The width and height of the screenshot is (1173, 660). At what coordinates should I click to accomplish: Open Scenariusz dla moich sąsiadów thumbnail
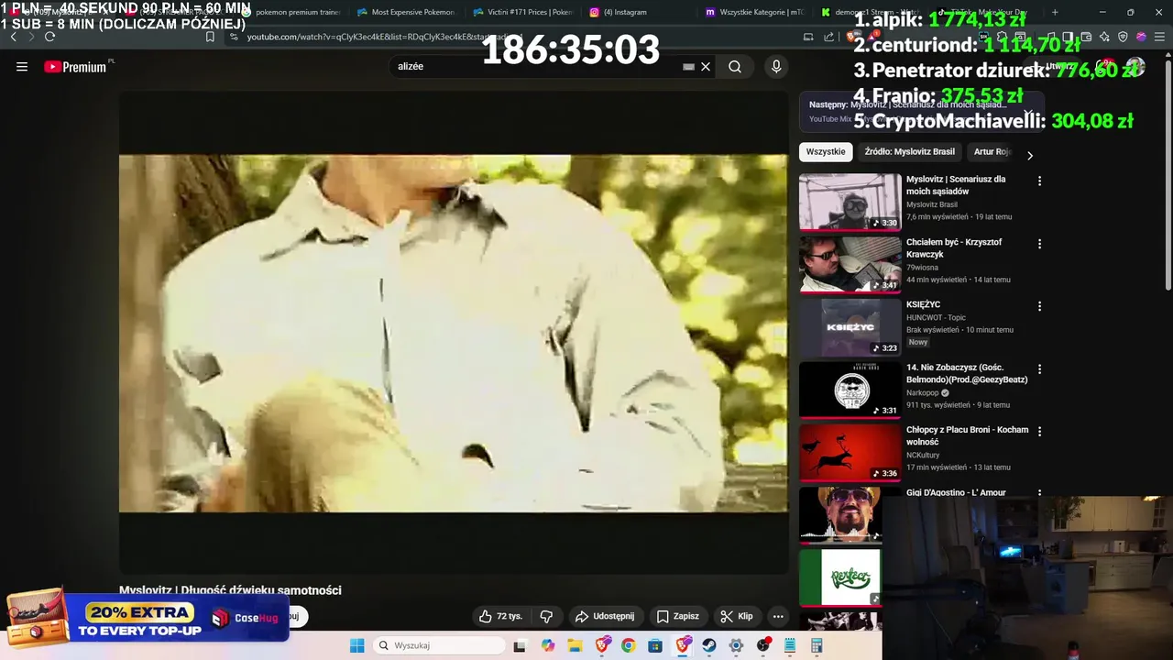(x=850, y=202)
